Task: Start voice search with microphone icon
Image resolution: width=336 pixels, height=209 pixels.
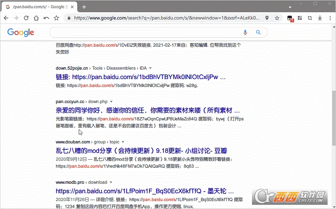Action: coord(245,32)
